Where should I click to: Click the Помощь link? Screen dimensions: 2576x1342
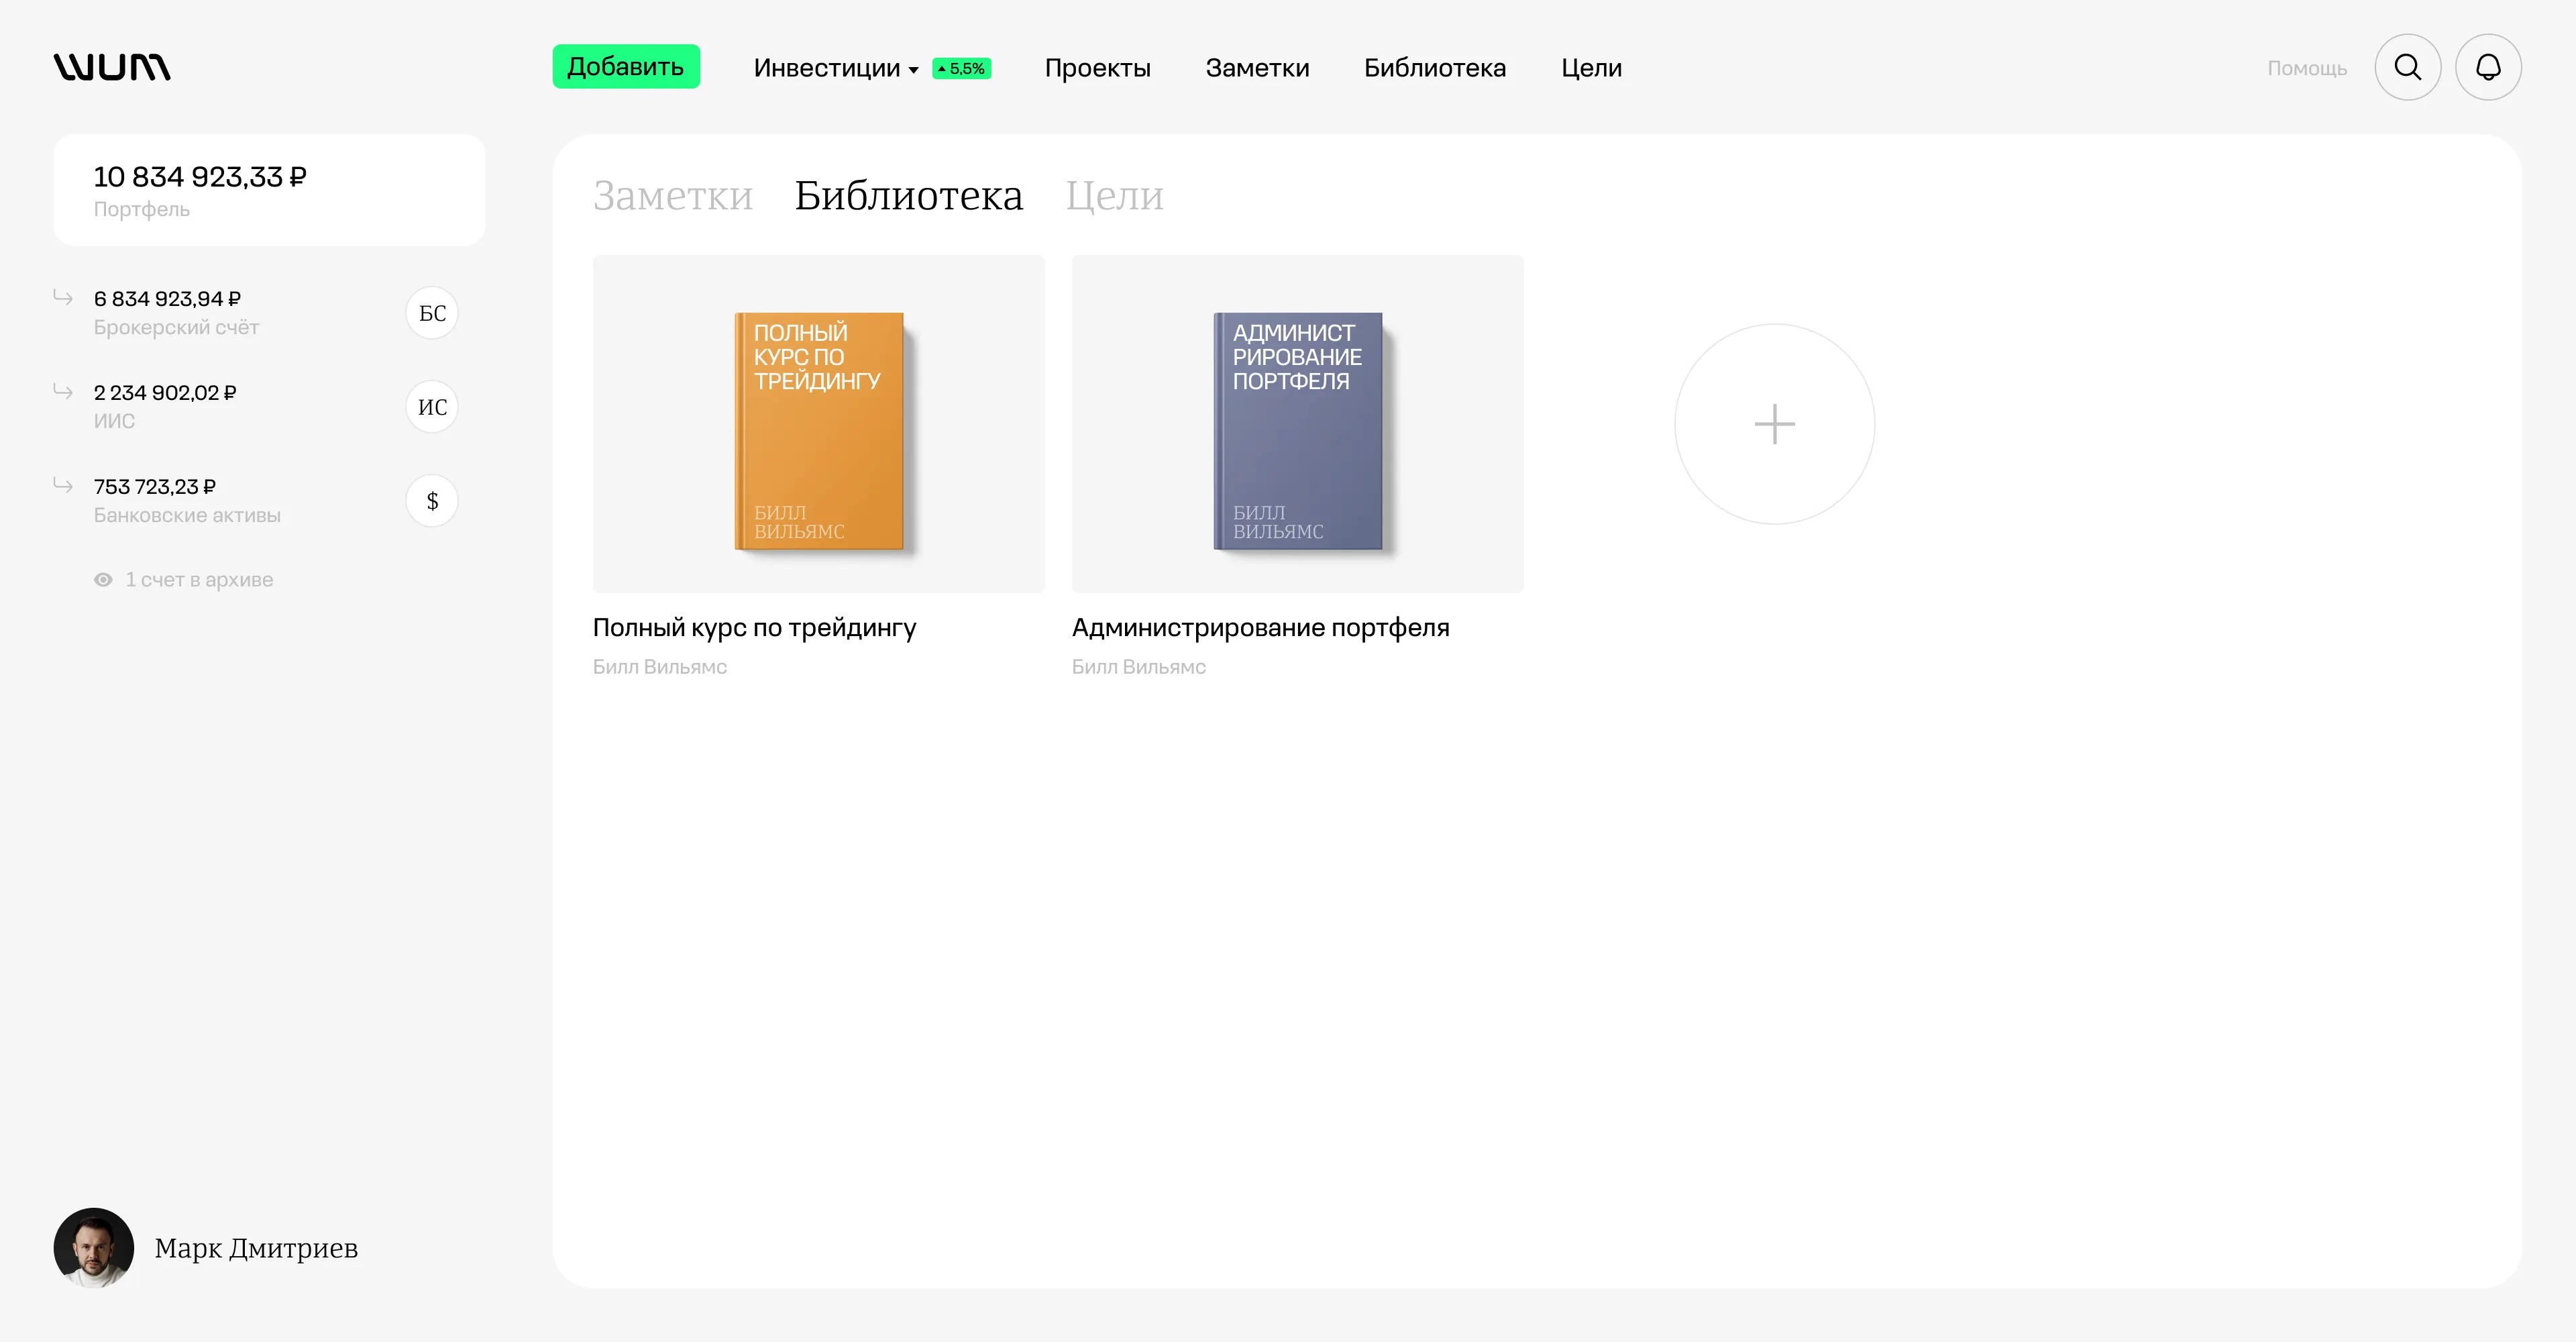point(2307,68)
